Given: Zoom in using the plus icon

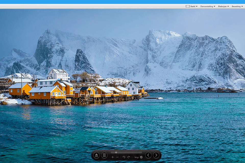Looking at the screenshot, I should (113, 157).
